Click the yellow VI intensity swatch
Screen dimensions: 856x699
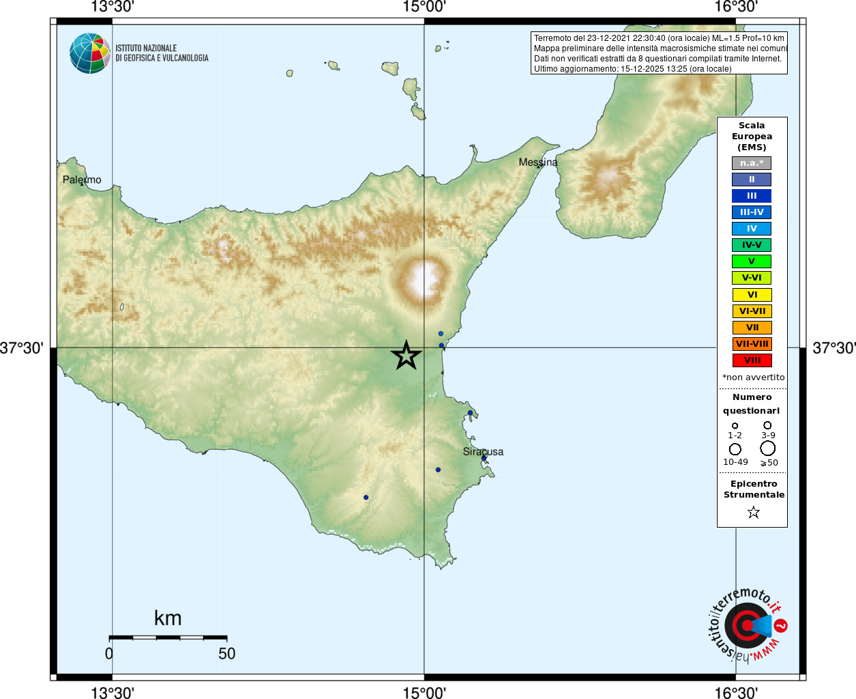(752, 295)
